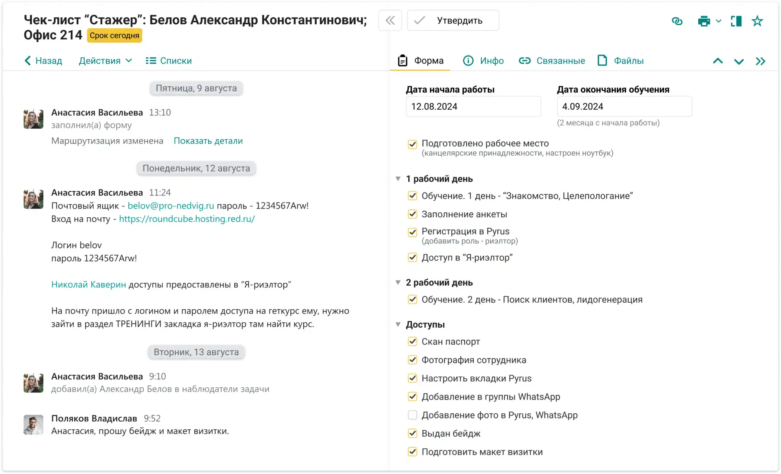Image resolution: width=781 pixels, height=474 pixels.
Task: Click 'Показать детали' link
Action: 208,141
